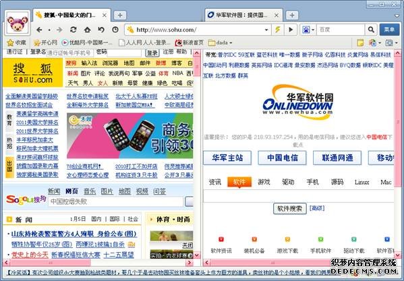Image resolution: width=404 pixels, height=281 pixels.
Task: Switch to the 搜狐 tab
Action: (x=69, y=15)
